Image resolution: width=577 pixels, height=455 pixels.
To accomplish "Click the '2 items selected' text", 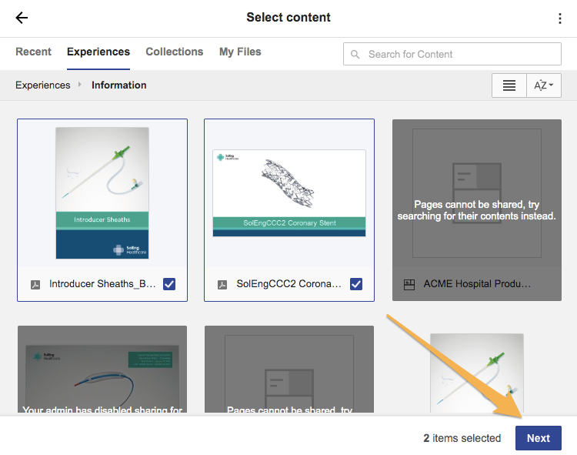I will coord(462,438).
